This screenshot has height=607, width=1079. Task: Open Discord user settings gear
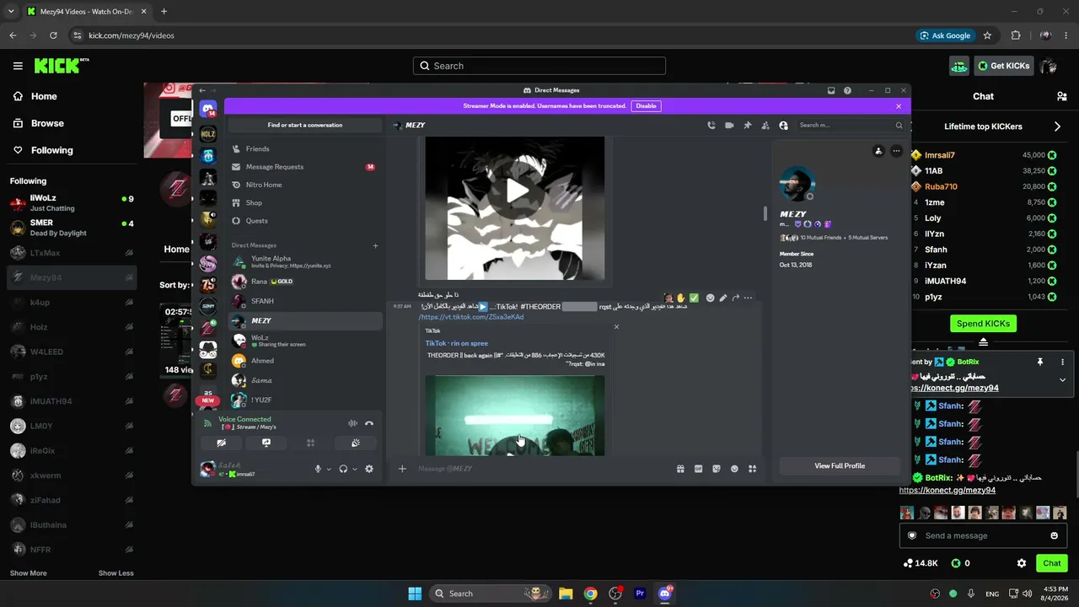[x=369, y=469]
